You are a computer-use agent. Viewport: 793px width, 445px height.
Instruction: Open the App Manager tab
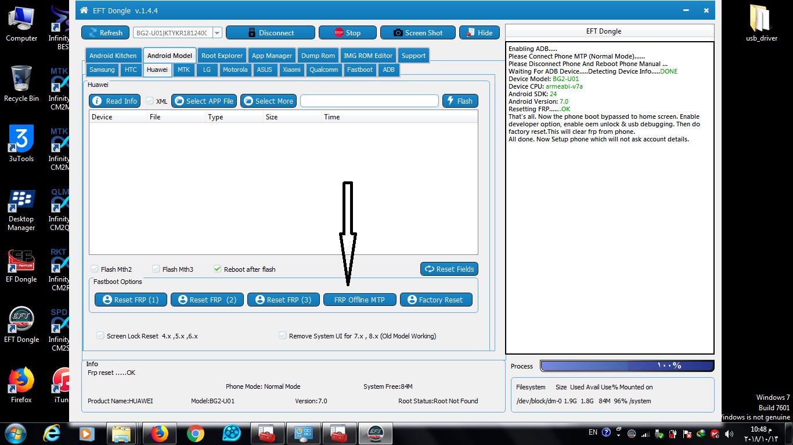(272, 56)
